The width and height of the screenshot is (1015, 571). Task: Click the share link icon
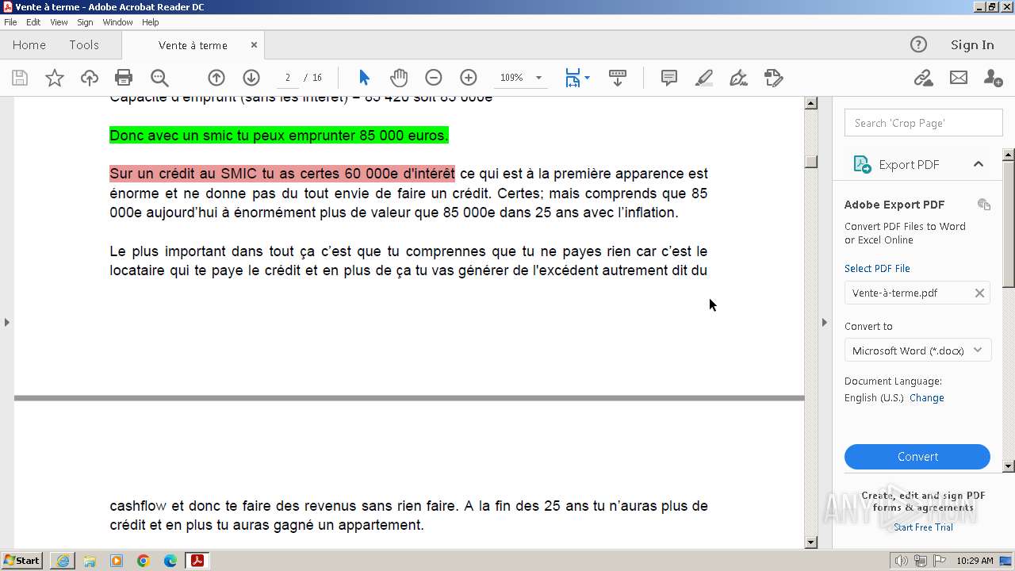pyautogui.click(x=923, y=78)
